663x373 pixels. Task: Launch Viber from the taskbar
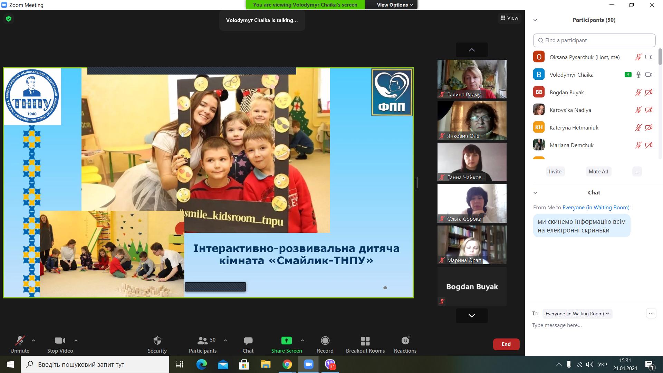pos(330,364)
